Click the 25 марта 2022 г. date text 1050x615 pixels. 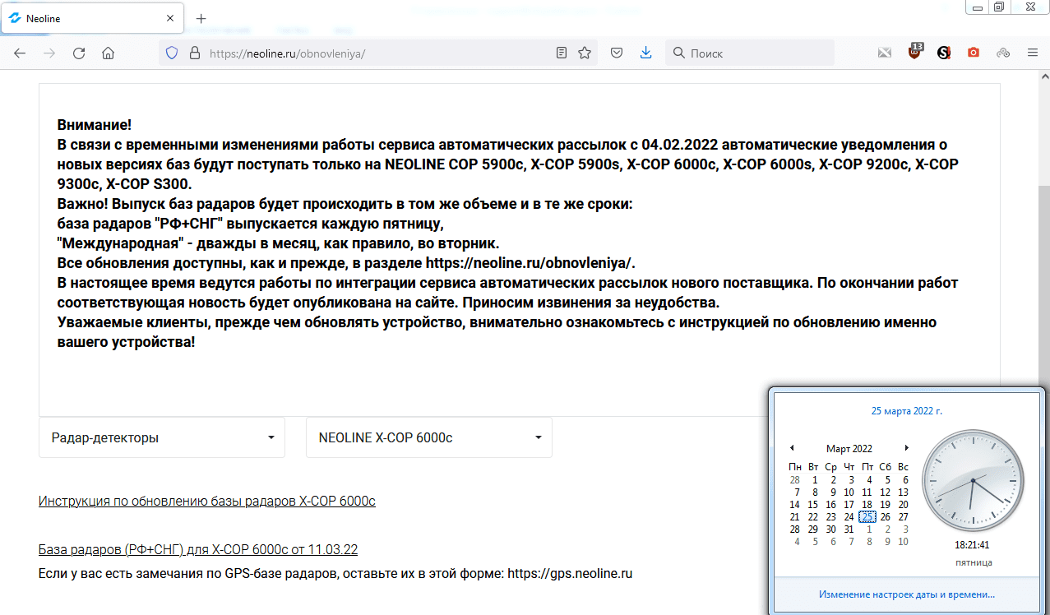[907, 410]
